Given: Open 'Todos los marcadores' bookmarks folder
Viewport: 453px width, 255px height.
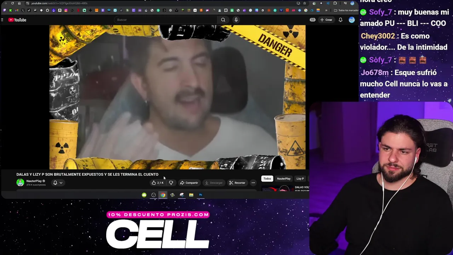Looking at the screenshot, I should click(x=346, y=10).
